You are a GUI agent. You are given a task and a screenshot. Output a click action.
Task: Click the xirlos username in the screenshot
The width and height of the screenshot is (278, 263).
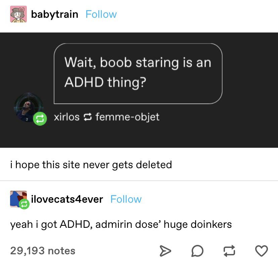[67, 117]
